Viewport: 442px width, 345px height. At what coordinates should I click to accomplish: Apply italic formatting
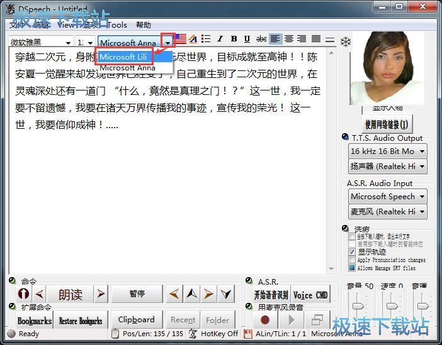pyautogui.click(x=220, y=39)
